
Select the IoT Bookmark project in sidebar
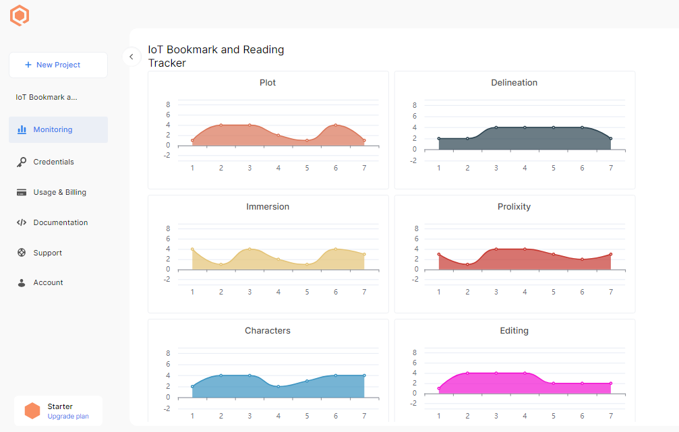pos(47,97)
